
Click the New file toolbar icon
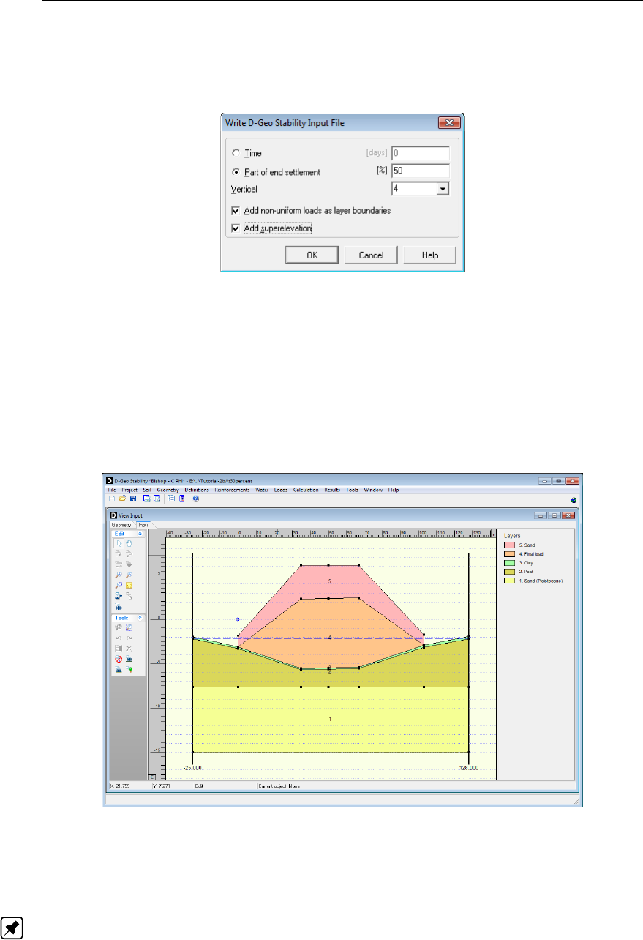click(112, 499)
